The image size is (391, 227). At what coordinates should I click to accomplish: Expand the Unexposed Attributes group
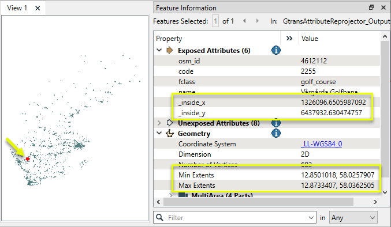[159, 123]
